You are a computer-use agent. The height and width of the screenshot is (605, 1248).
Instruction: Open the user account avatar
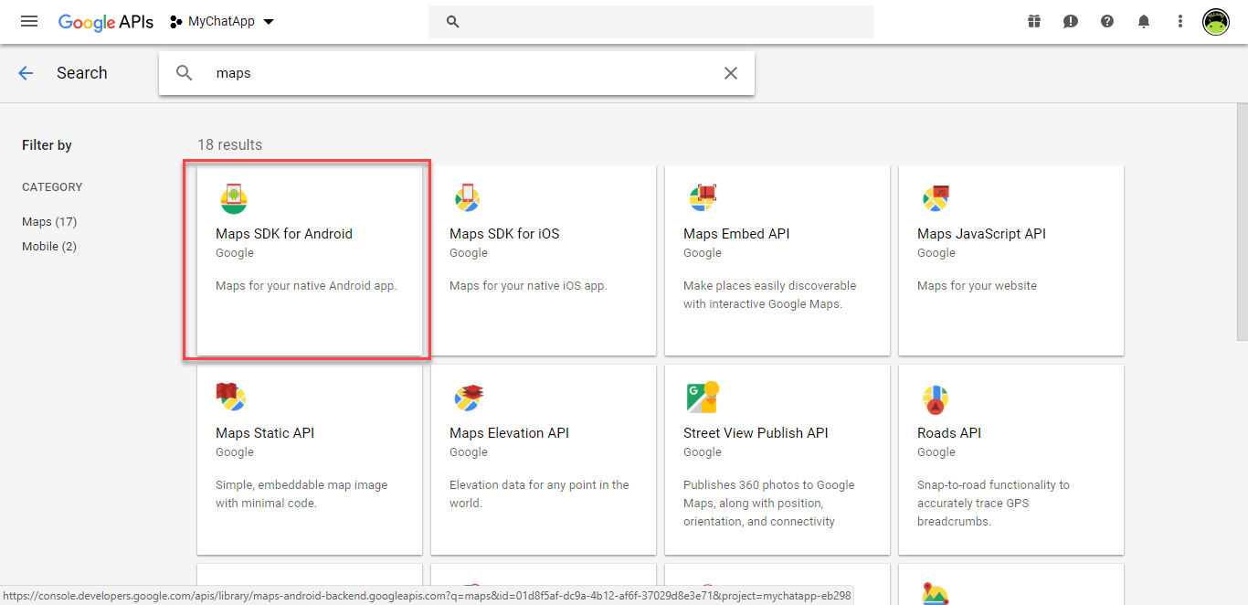[1216, 21]
